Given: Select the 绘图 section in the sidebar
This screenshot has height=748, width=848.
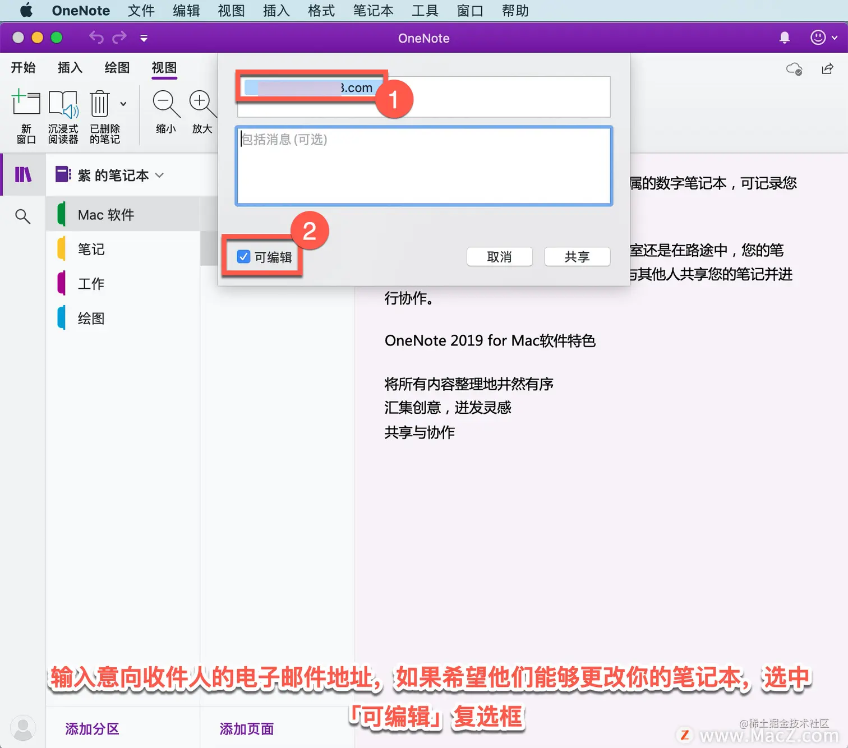Looking at the screenshot, I should click(x=123, y=318).
